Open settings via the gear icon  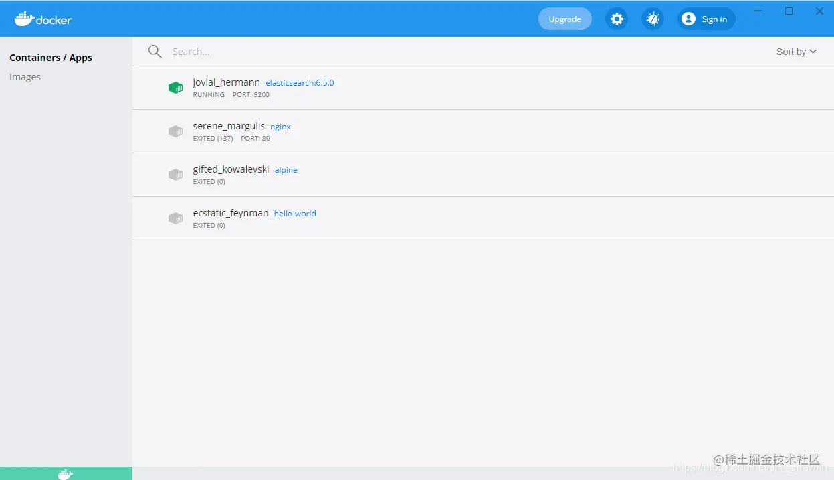(617, 19)
